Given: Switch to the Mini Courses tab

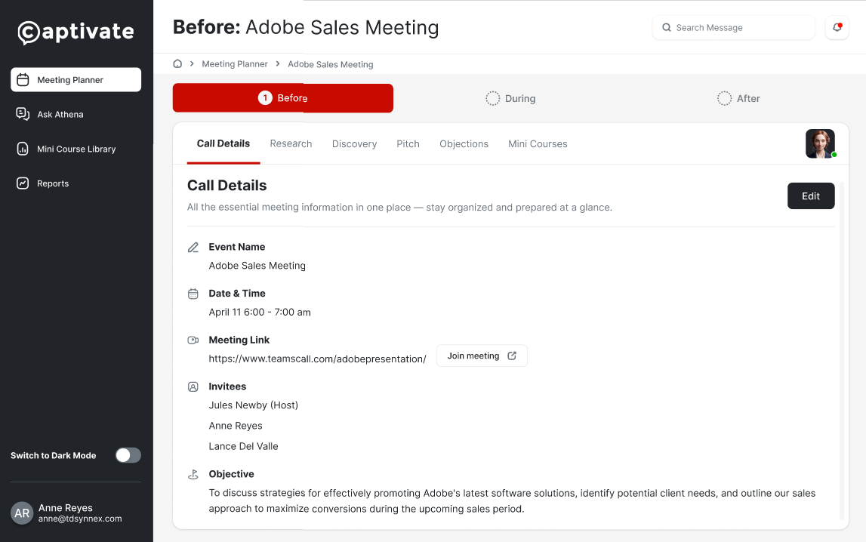Looking at the screenshot, I should click(x=538, y=144).
